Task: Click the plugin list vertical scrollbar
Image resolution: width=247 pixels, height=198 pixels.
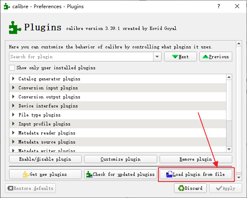Action: 229,111
